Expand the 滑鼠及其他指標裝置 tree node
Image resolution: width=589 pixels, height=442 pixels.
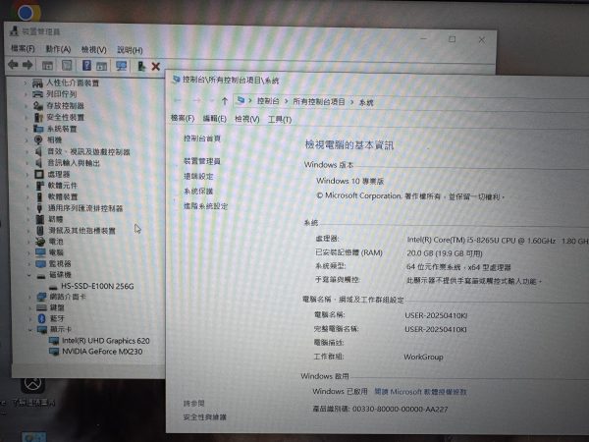(x=28, y=230)
